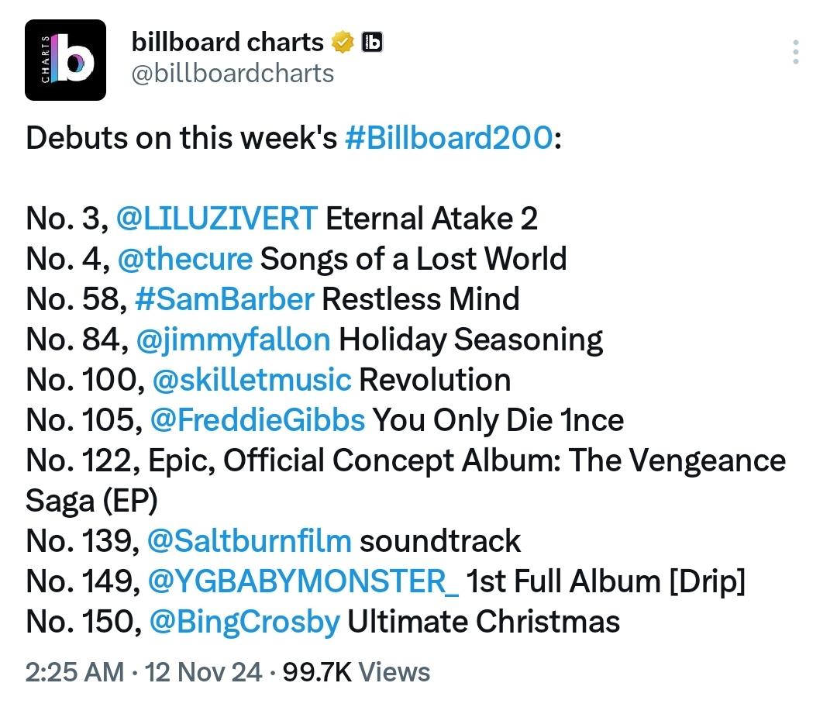
Task: Click the 12 Nov 24 date
Action: point(203,672)
